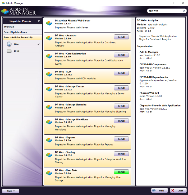
Task: Click the Dispatcher Phoenix Web Server title
Action: click(73, 21)
